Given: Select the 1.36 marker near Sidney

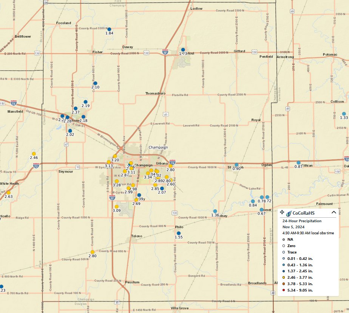Looking at the screenshot, I should click(215, 211).
